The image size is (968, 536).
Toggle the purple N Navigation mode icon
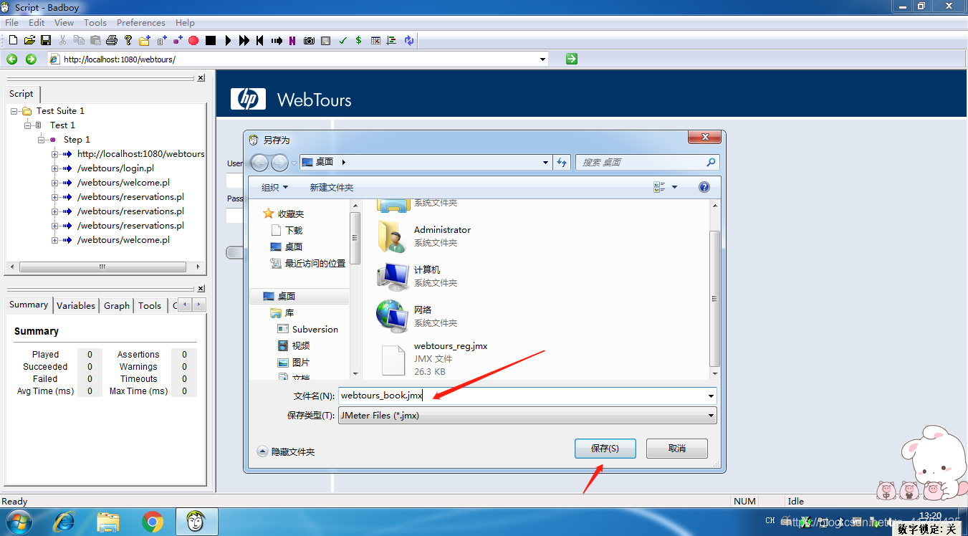click(292, 41)
